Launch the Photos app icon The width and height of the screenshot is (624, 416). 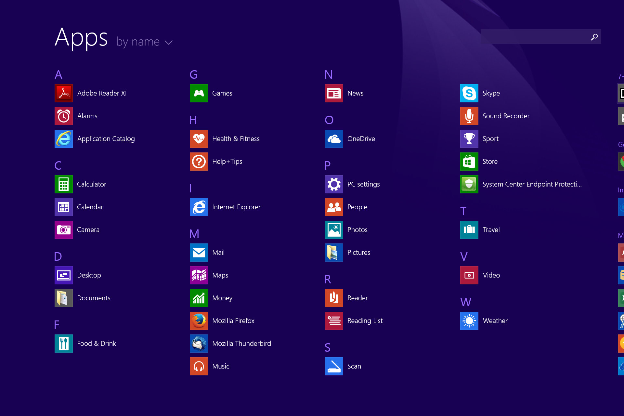[334, 230]
